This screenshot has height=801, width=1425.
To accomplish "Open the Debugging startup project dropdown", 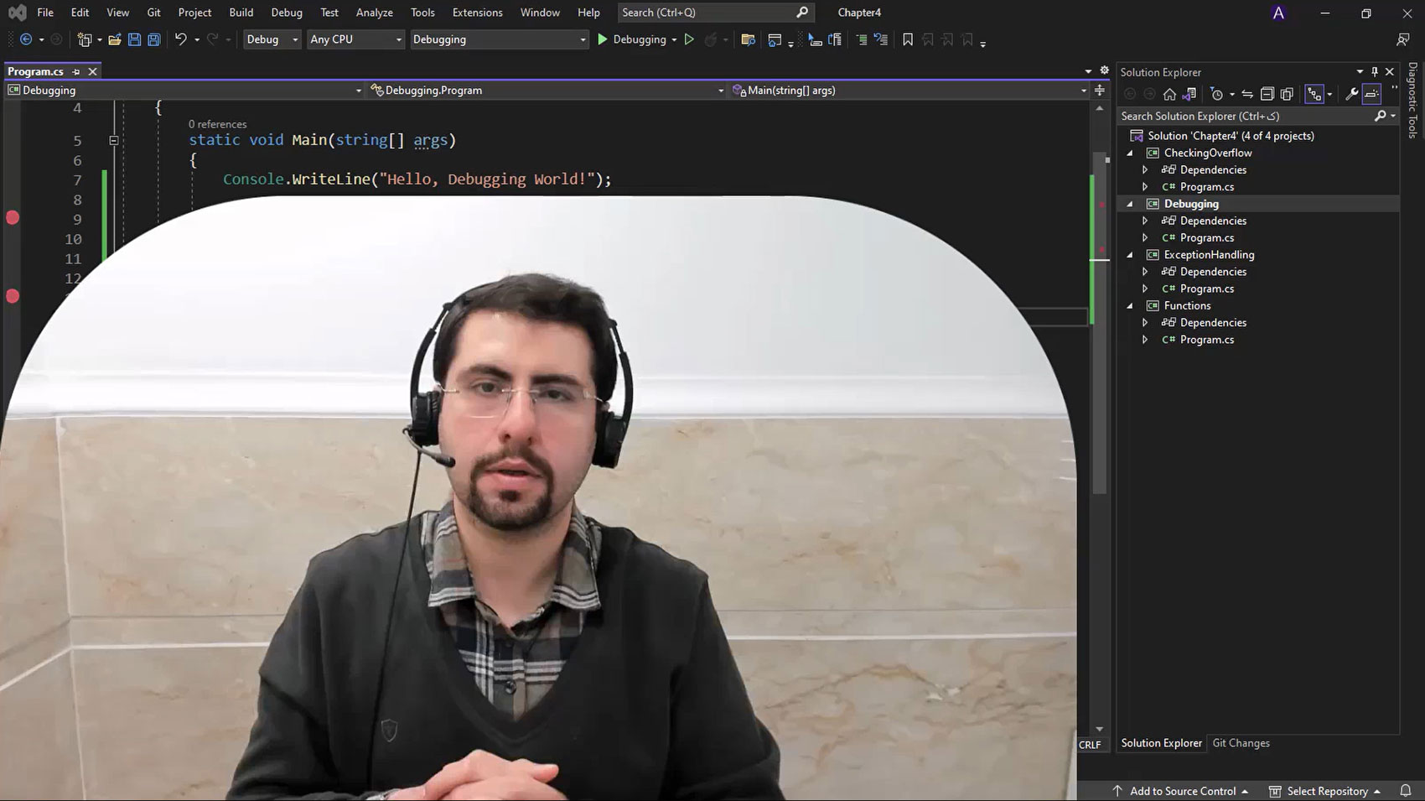I will click(499, 39).
